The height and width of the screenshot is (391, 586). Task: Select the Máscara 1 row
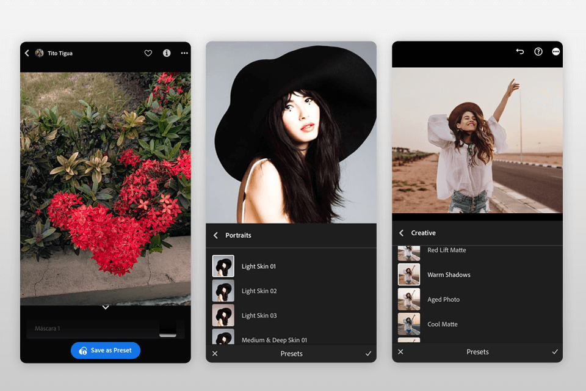[106, 329]
